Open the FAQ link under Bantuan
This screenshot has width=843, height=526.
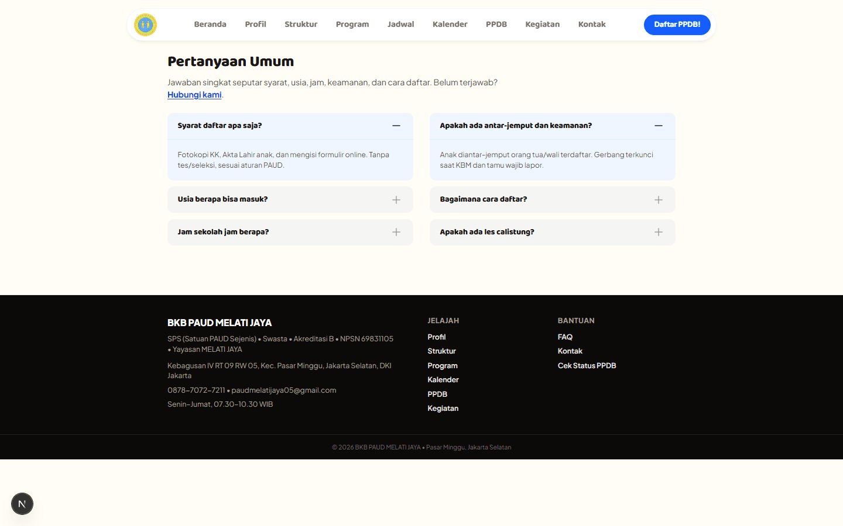[x=565, y=337]
